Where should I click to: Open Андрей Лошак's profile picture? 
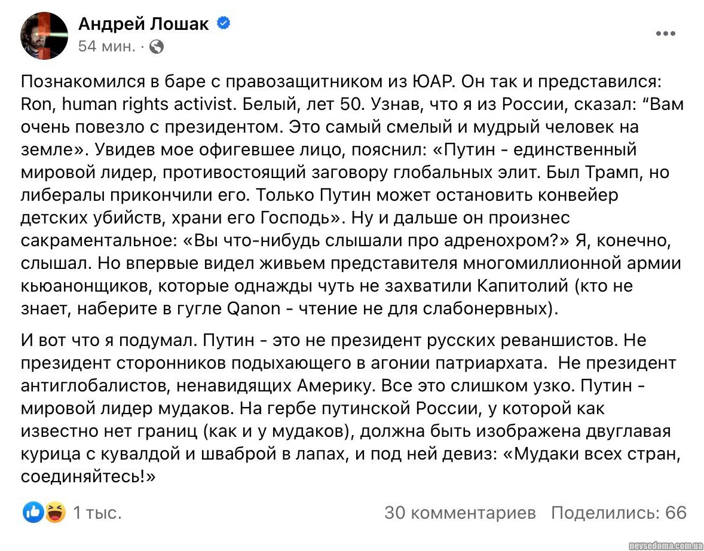pos(45,35)
